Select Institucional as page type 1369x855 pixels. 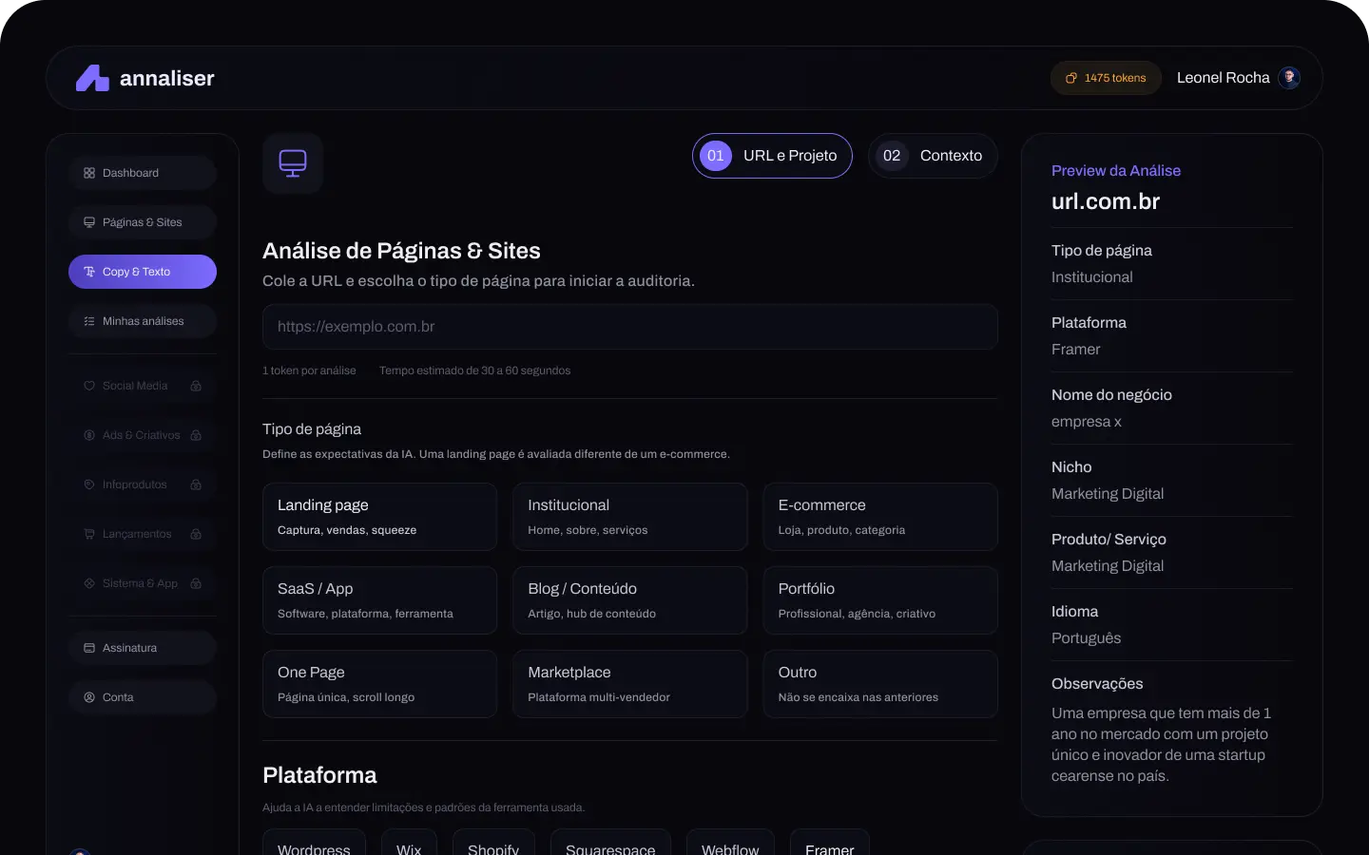click(x=630, y=517)
